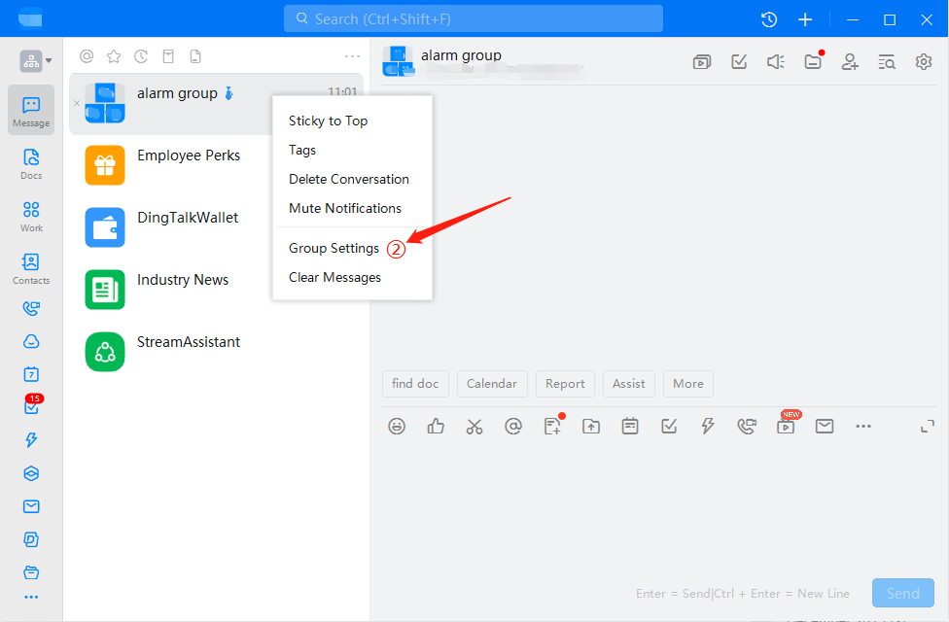The width and height of the screenshot is (949, 622).
Task: Expand the More quick actions button
Action: [x=688, y=384]
